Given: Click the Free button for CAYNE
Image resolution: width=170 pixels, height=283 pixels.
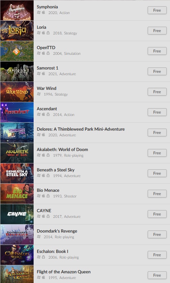Looking at the screenshot, I should (157, 214).
